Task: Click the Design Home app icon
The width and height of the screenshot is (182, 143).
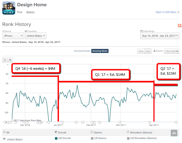Action: (x=9, y=8)
